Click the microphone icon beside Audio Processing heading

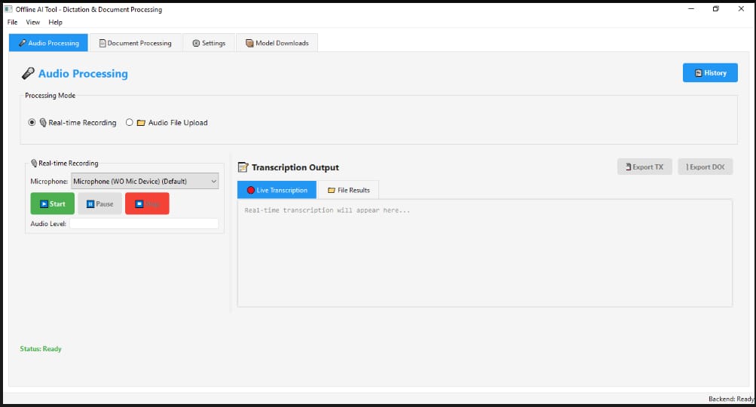pos(28,73)
